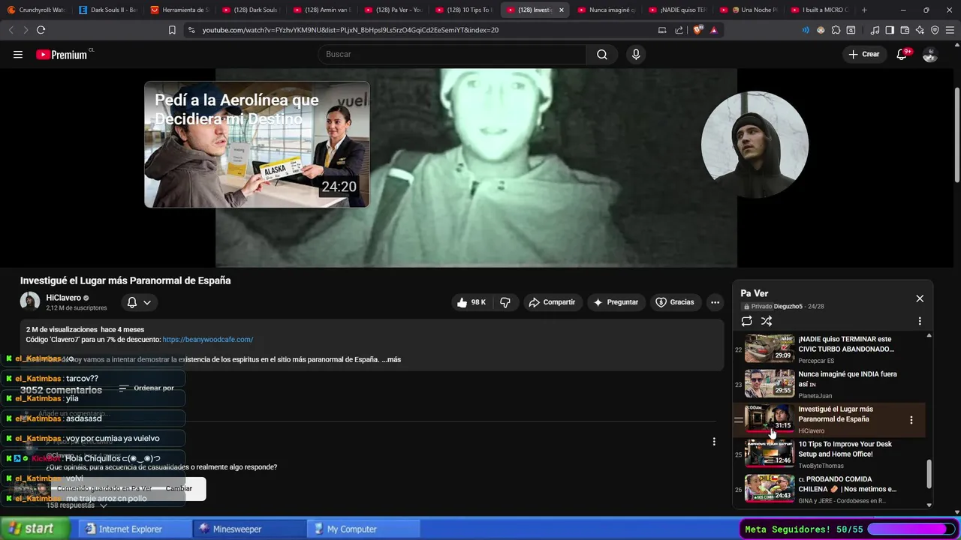The width and height of the screenshot is (961, 540).
Task: Open pinned comment options menu
Action: pos(714,442)
